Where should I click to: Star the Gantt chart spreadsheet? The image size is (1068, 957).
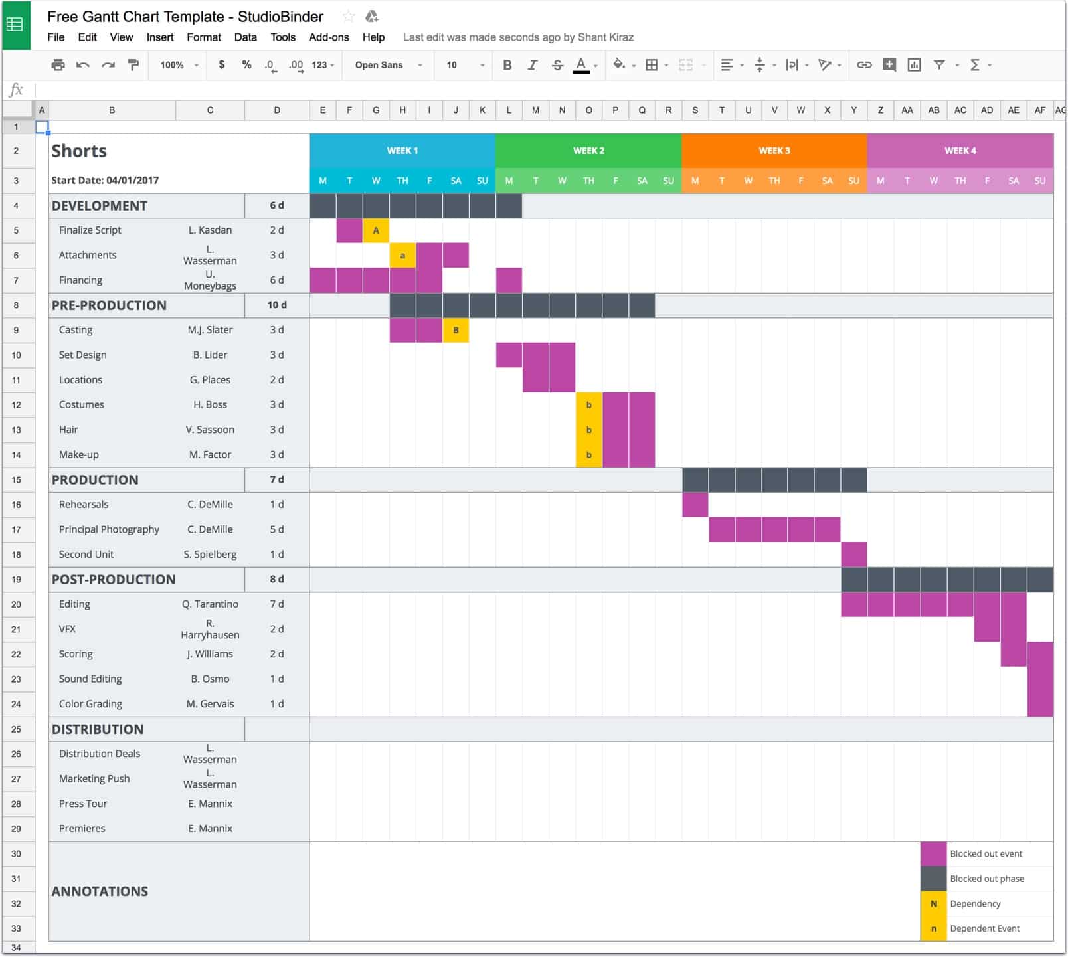[348, 17]
